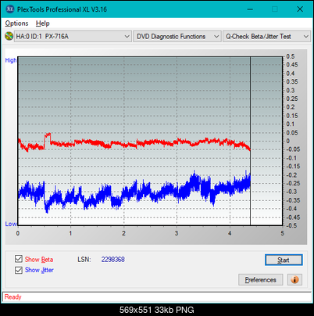Minimize the PlexTools window
Viewport: 314px width, 316px height.
pos(250,9)
